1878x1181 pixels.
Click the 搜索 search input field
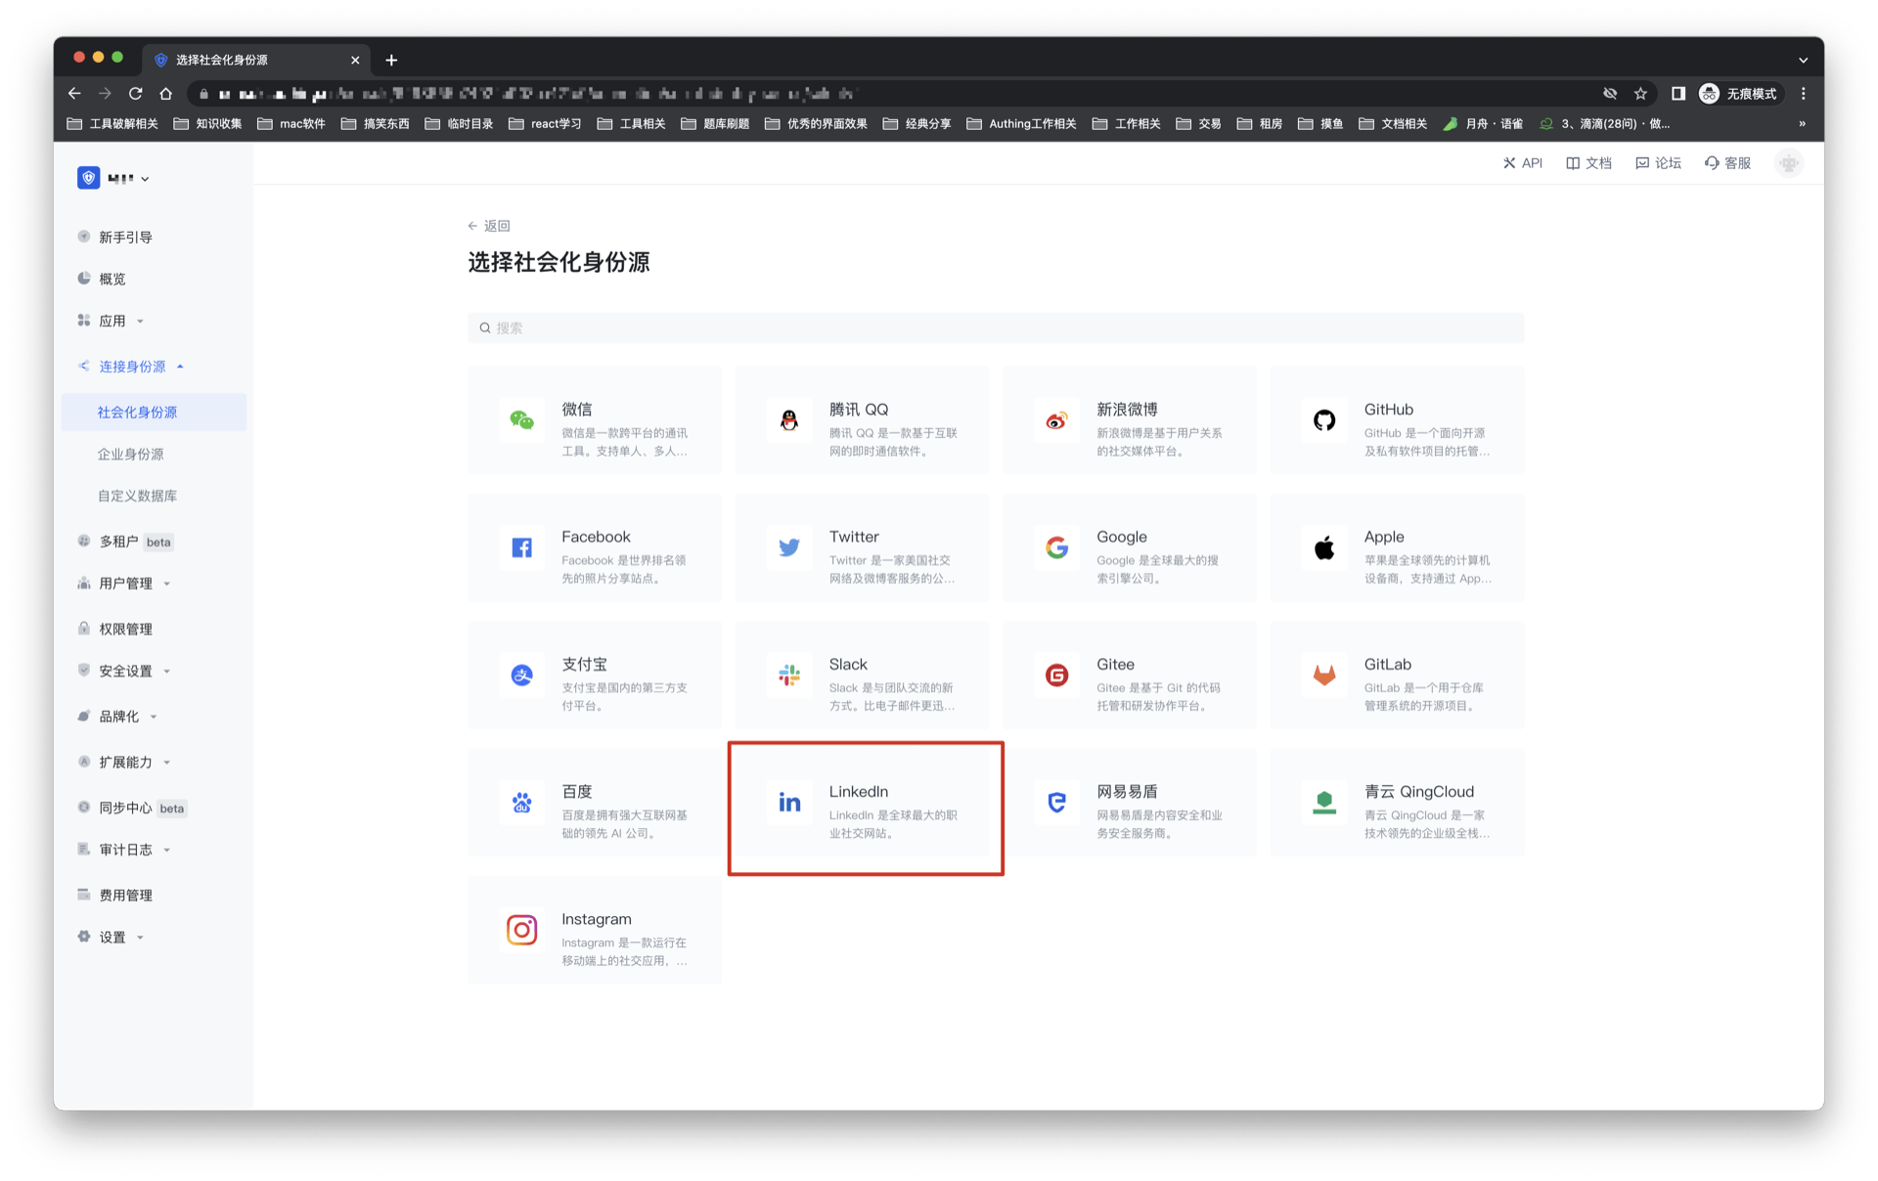pos(995,328)
